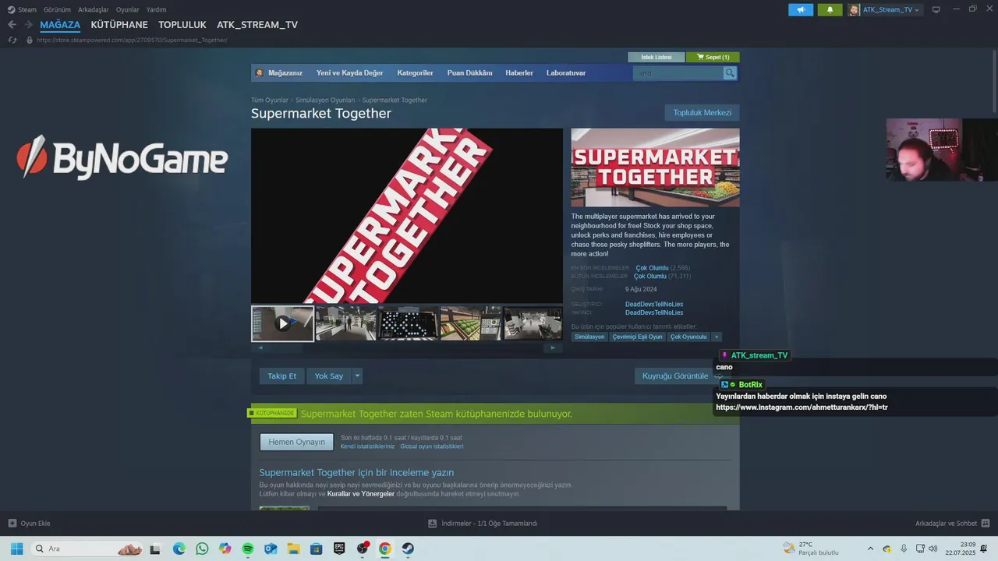Open the Windows Start menu
The width and height of the screenshot is (998, 561).
[x=16, y=549]
